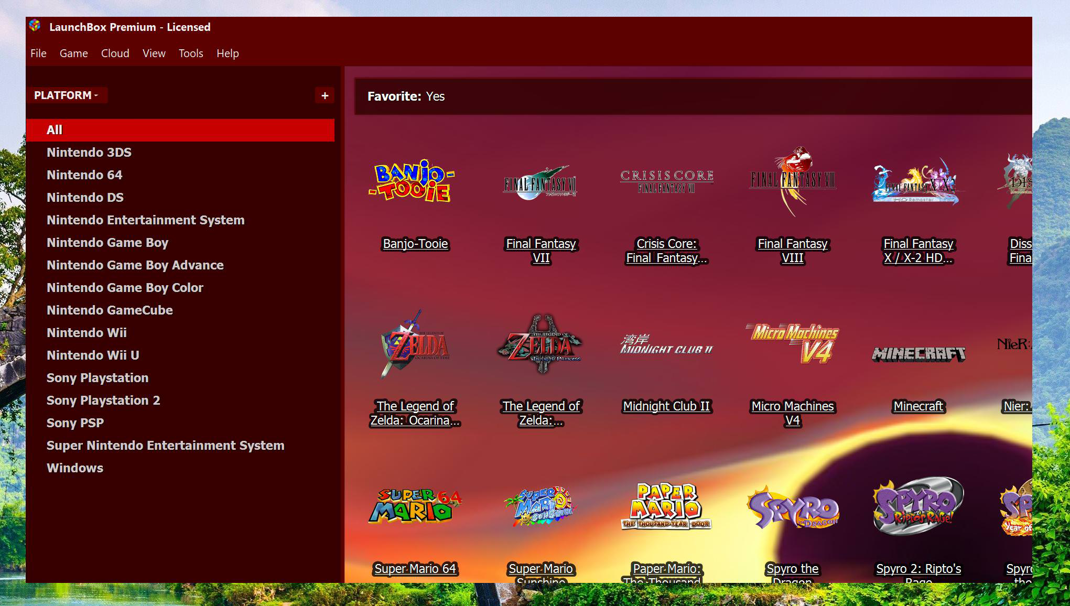This screenshot has height=606, width=1070.
Task: Open the File menu
Action: pyautogui.click(x=38, y=53)
